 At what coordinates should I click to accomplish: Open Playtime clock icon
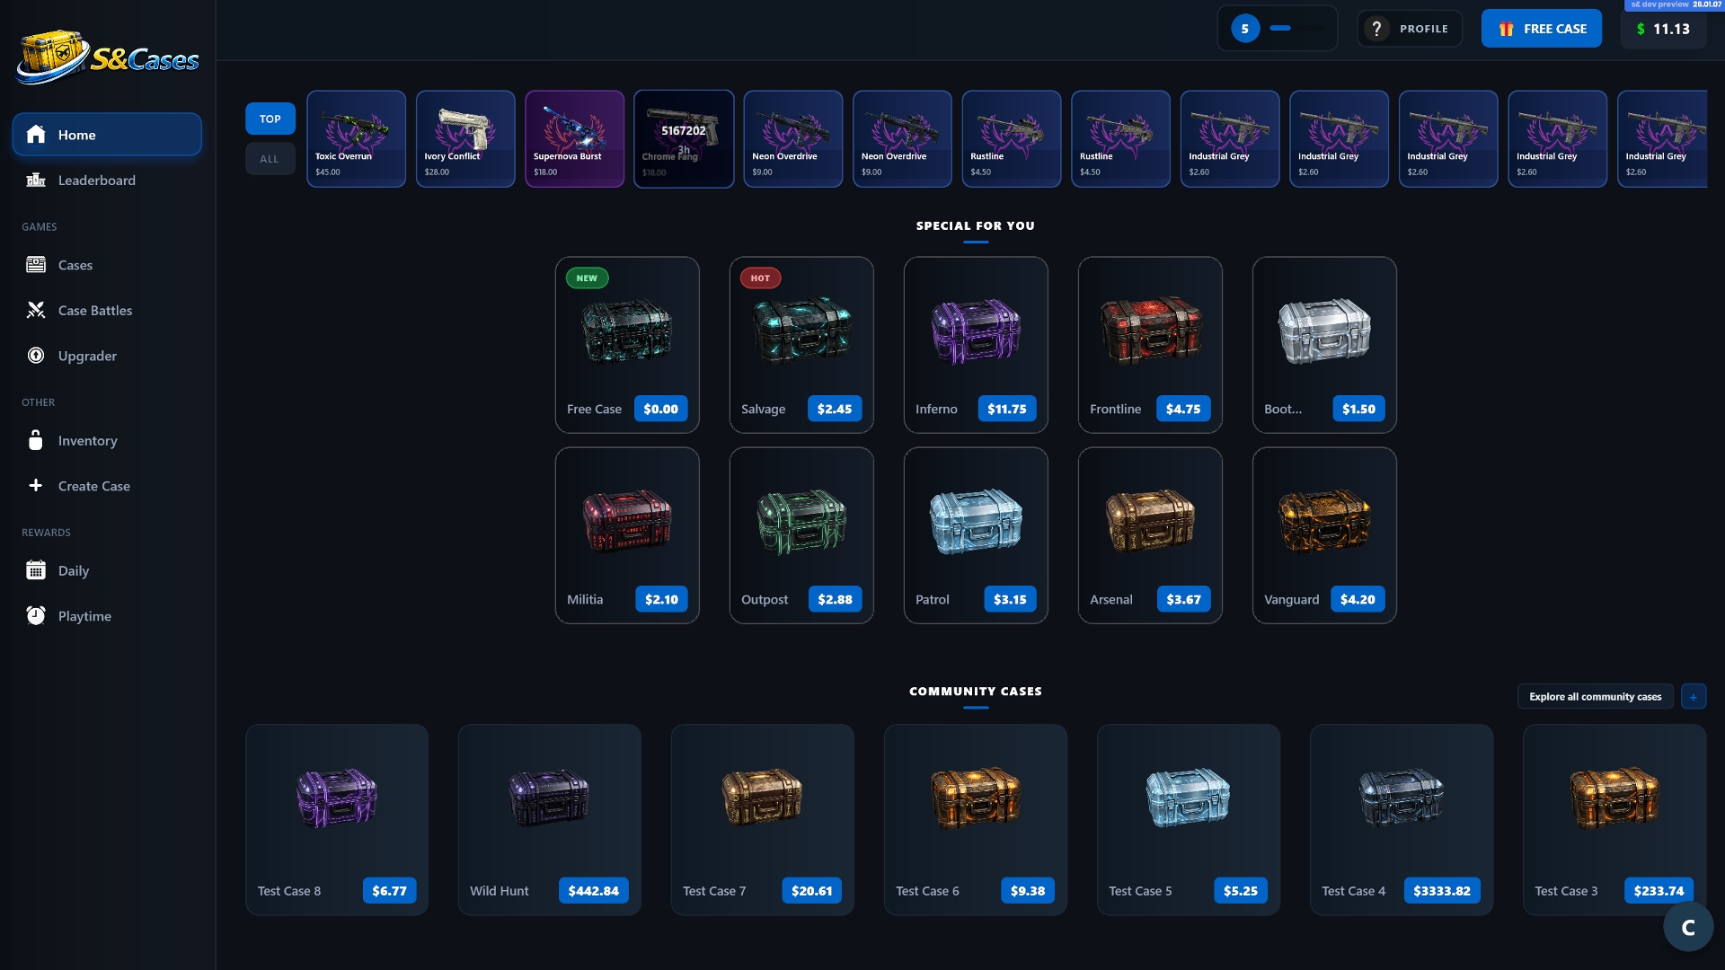[x=36, y=616]
